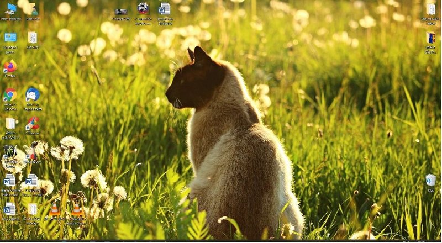The height and width of the screenshot is (243, 442).
Task: Open Word document in bottom-left corner
Action: pos(10,209)
